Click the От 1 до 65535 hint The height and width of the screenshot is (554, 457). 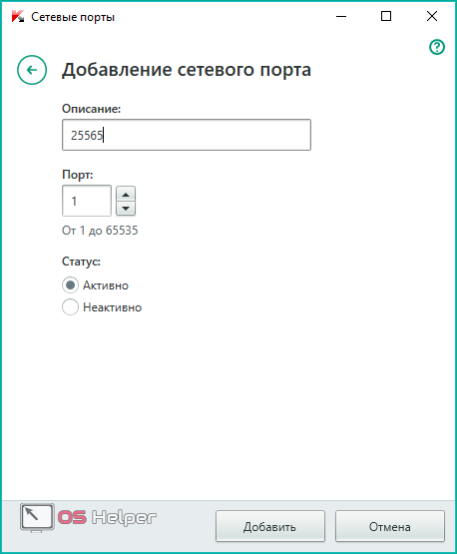[100, 231]
